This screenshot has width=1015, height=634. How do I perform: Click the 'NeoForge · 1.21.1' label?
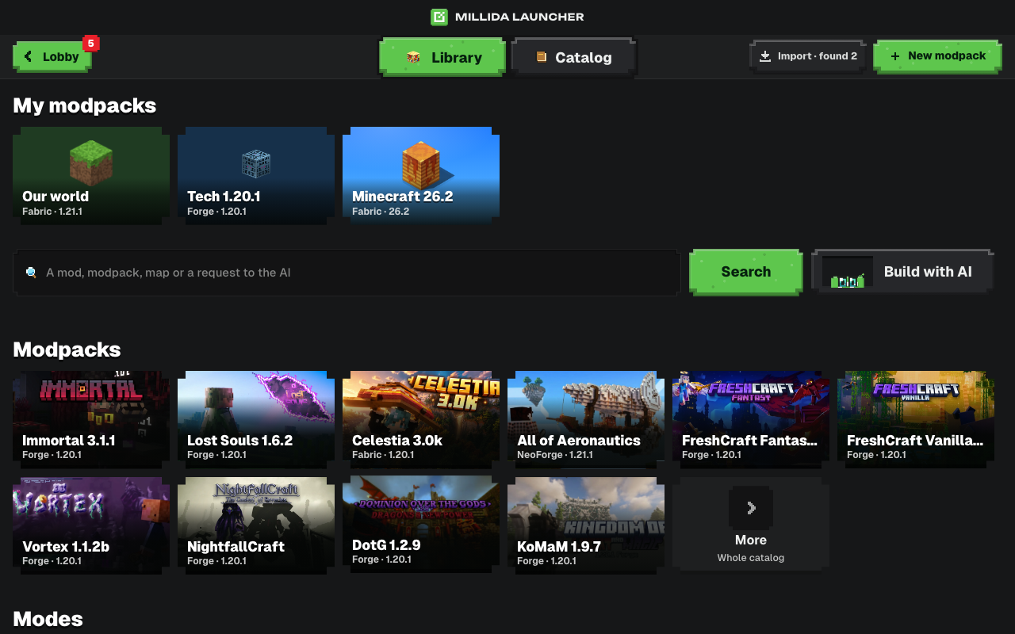pos(556,455)
